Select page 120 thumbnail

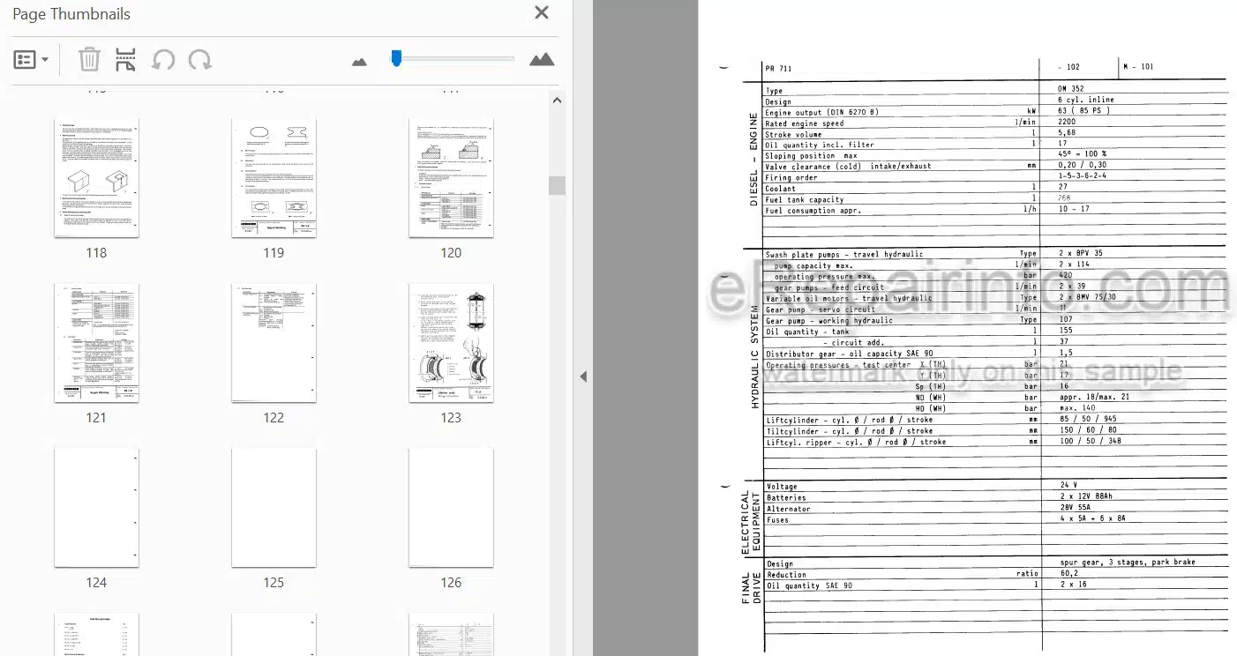pos(451,179)
